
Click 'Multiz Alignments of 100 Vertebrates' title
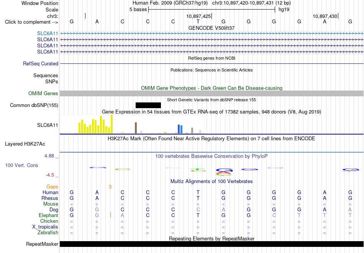coord(212,182)
